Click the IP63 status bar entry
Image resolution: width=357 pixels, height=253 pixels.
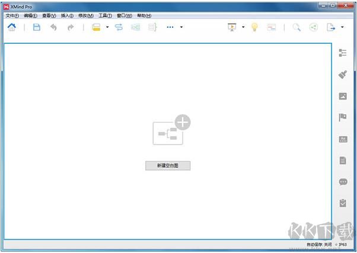[x=342, y=245]
